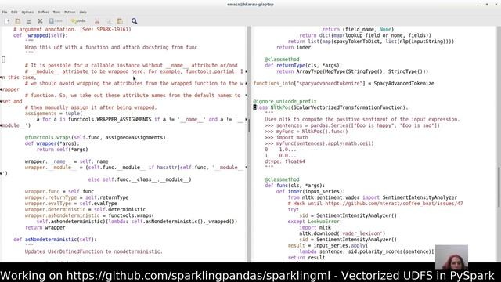Open the Tools menu
501x282 pixels.
tap(56, 13)
